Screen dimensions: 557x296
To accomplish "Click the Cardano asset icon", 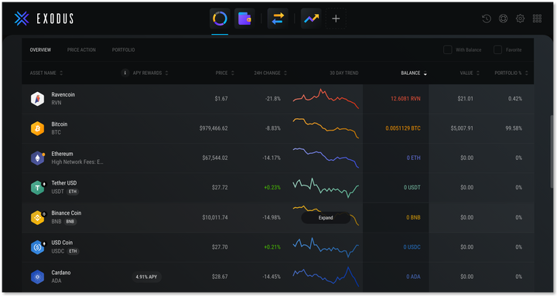I will 37,277.
